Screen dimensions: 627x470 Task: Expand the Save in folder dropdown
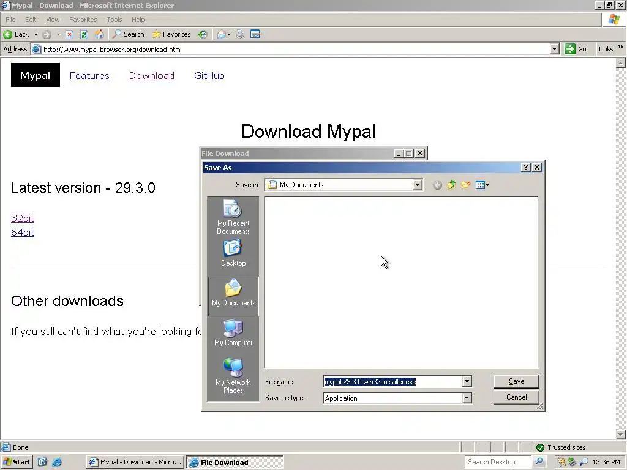pos(418,185)
